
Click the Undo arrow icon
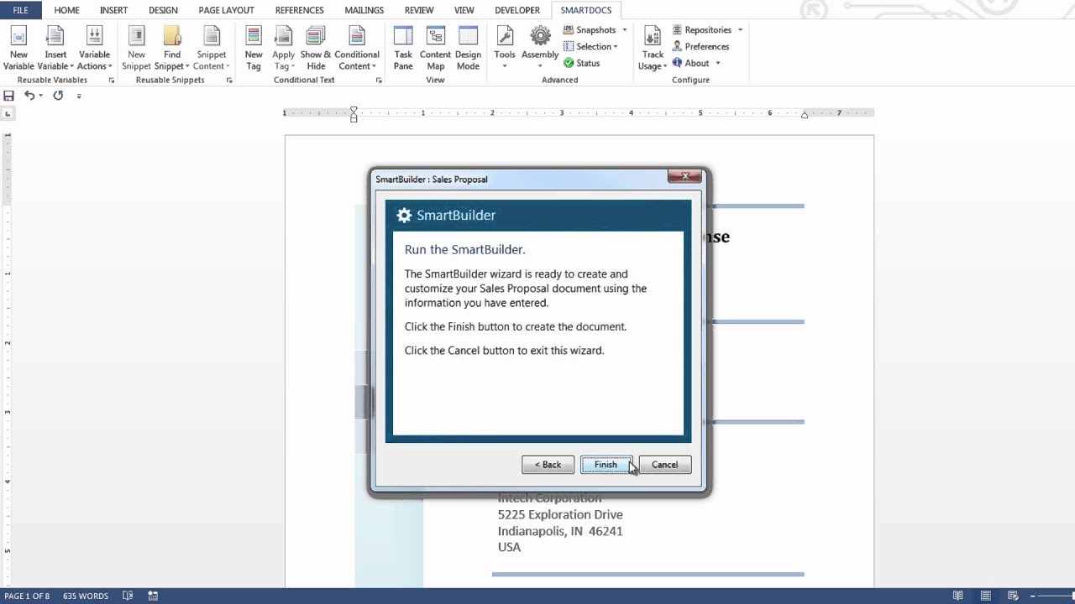[29, 96]
